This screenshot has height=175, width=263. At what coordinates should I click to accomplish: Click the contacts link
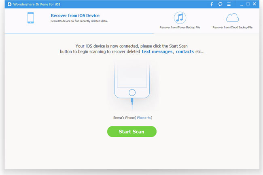[185, 51]
